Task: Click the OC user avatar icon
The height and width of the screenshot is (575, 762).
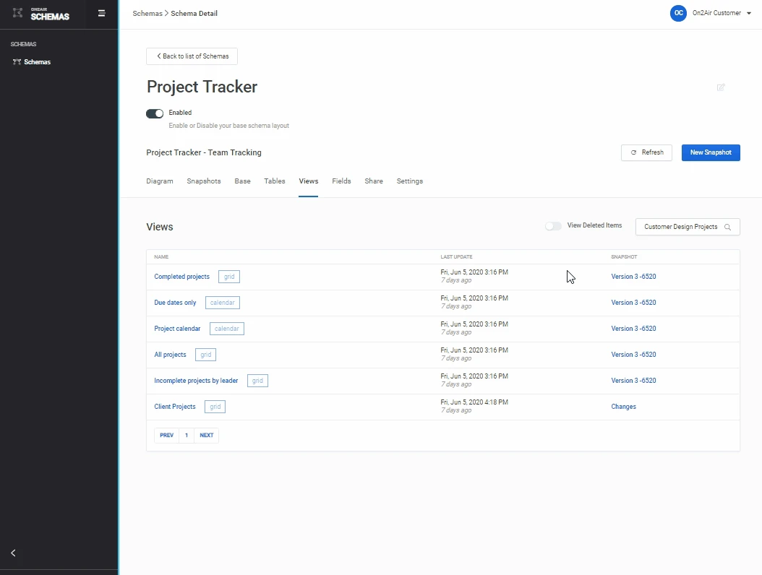Action: [x=678, y=13]
